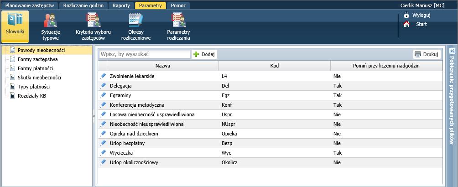This screenshot has height=187, width=458.
Task: Edit Opieka nad dzieckiem pencil icon
Action: click(x=103, y=133)
